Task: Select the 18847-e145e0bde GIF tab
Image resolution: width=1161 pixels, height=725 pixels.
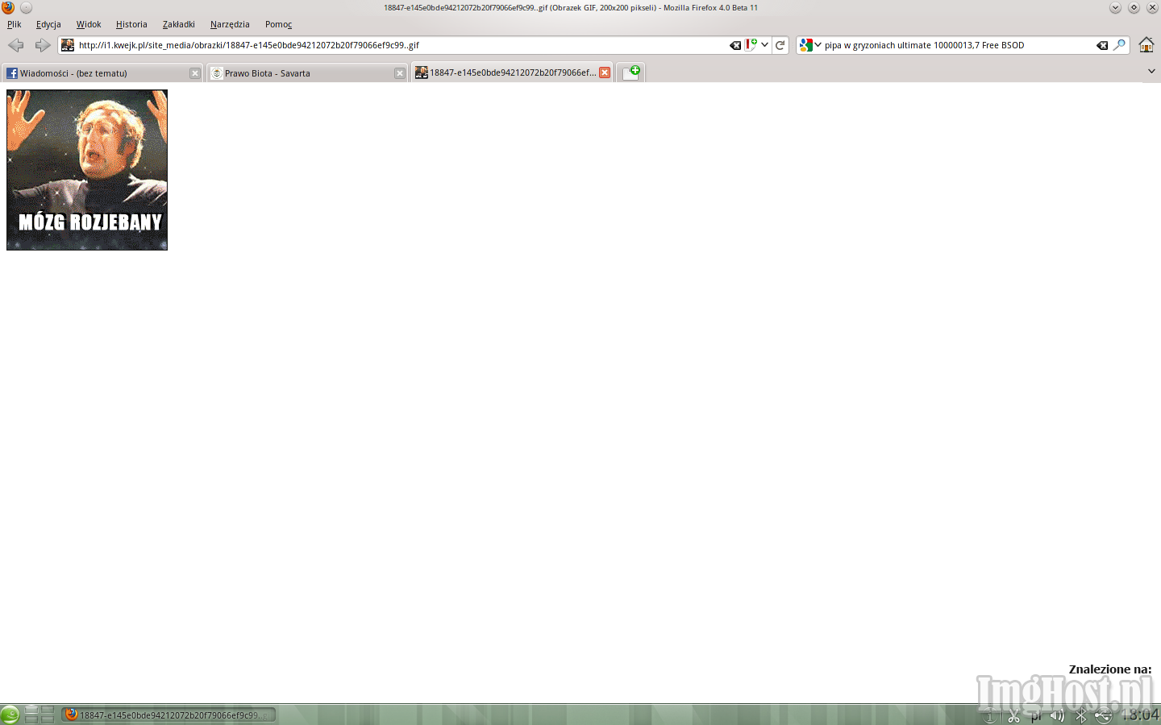Action: coord(512,72)
